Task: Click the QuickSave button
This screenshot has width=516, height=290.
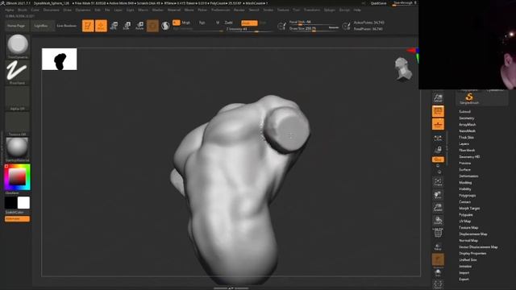Action: coord(378,3)
